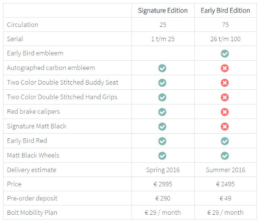Screen dimensions: 260x223
Task: Click the Bolt Mobility Plan row label
Action: [x=32, y=213]
